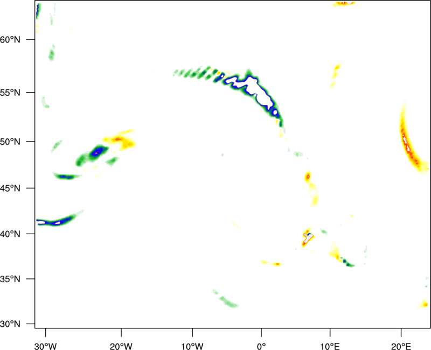Click the 0° longitude label
431x350 pixels.
tap(261, 346)
